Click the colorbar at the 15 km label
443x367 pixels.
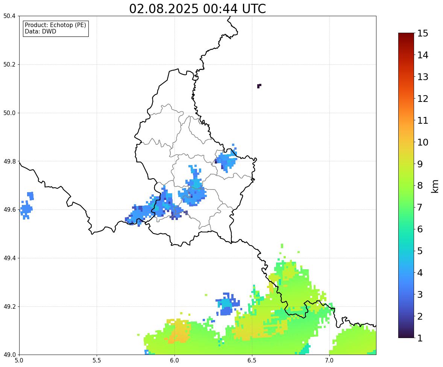tap(422, 33)
